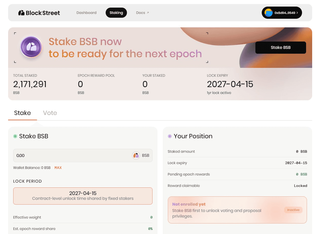Click the Inactive status badge
Screen dimensions: 319x234
click(293, 210)
